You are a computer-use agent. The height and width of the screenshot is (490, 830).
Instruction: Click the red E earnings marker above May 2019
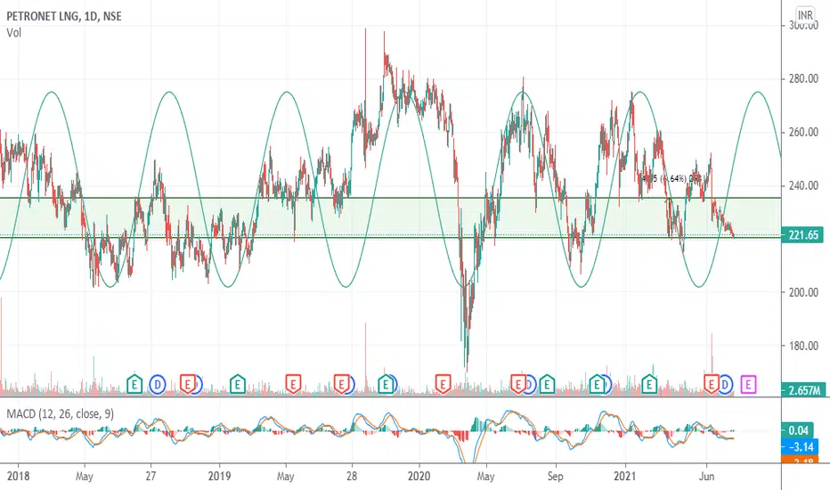pos(293,383)
